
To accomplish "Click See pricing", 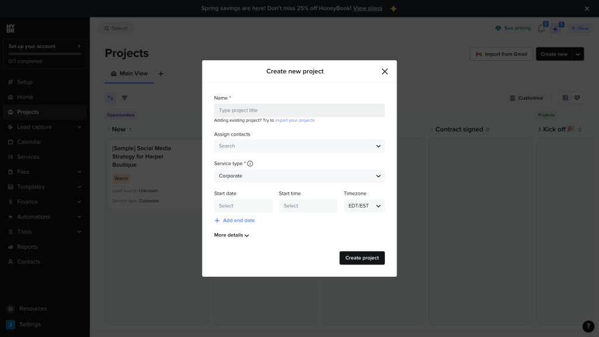I will [513, 28].
